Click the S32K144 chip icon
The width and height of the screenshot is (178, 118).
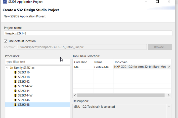click(16, 91)
